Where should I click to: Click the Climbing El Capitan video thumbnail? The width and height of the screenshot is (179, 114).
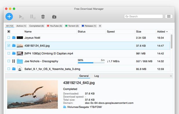20,53
